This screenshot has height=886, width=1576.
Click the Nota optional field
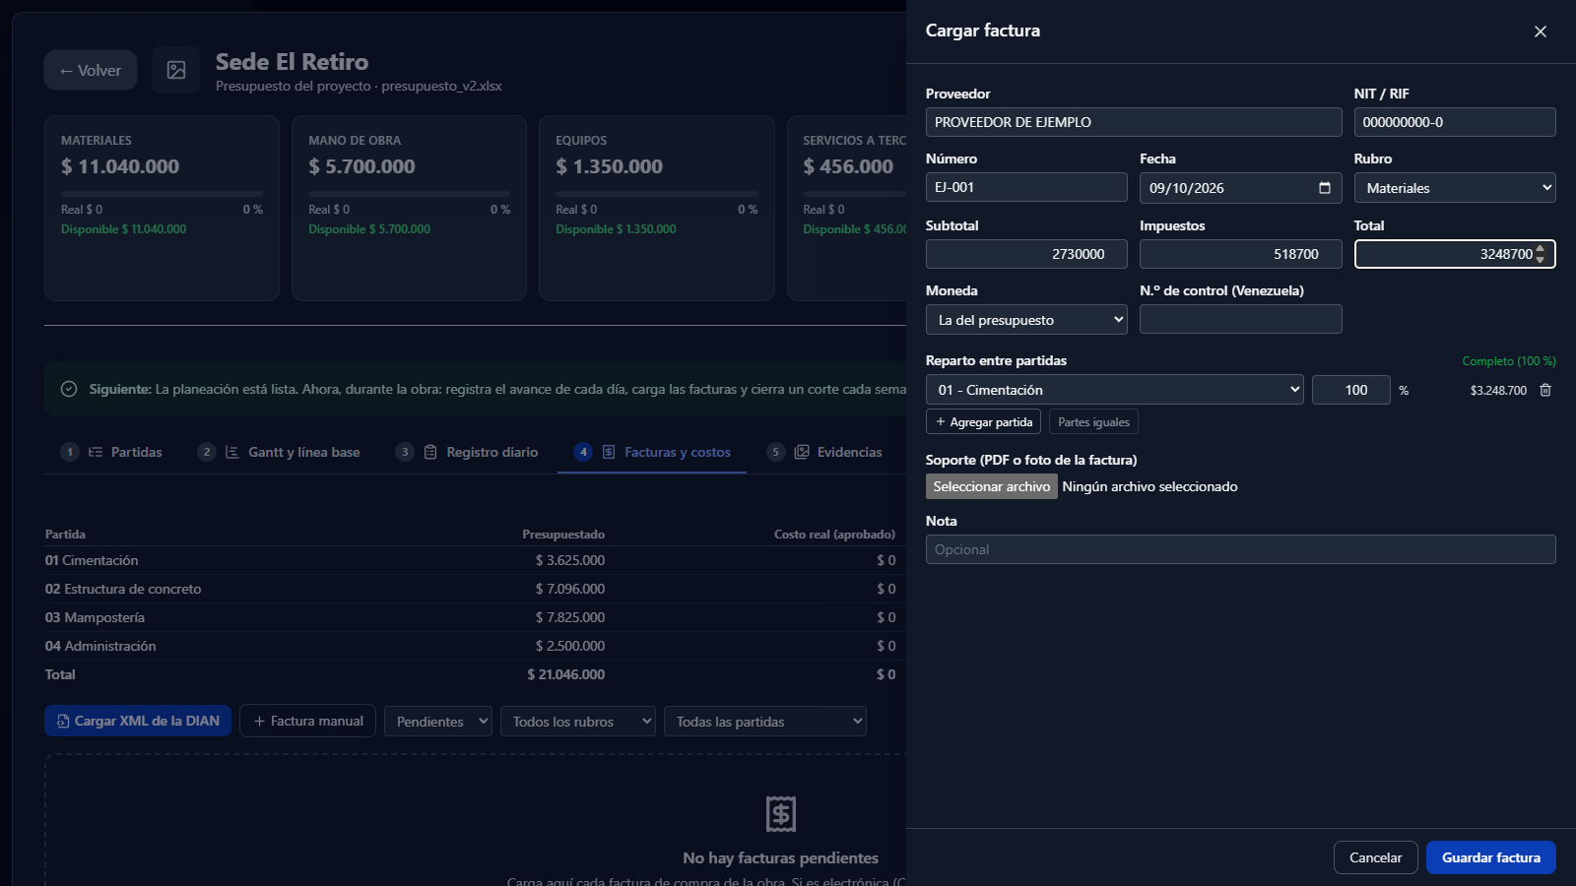coord(1241,549)
